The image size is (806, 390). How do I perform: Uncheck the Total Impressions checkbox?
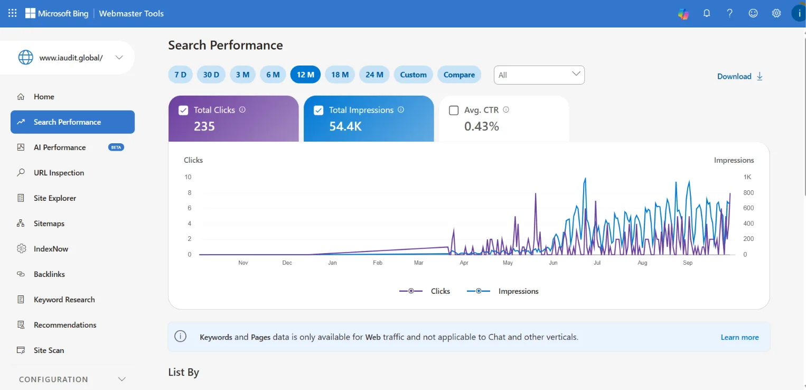pyautogui.click(x=318, y=110)
